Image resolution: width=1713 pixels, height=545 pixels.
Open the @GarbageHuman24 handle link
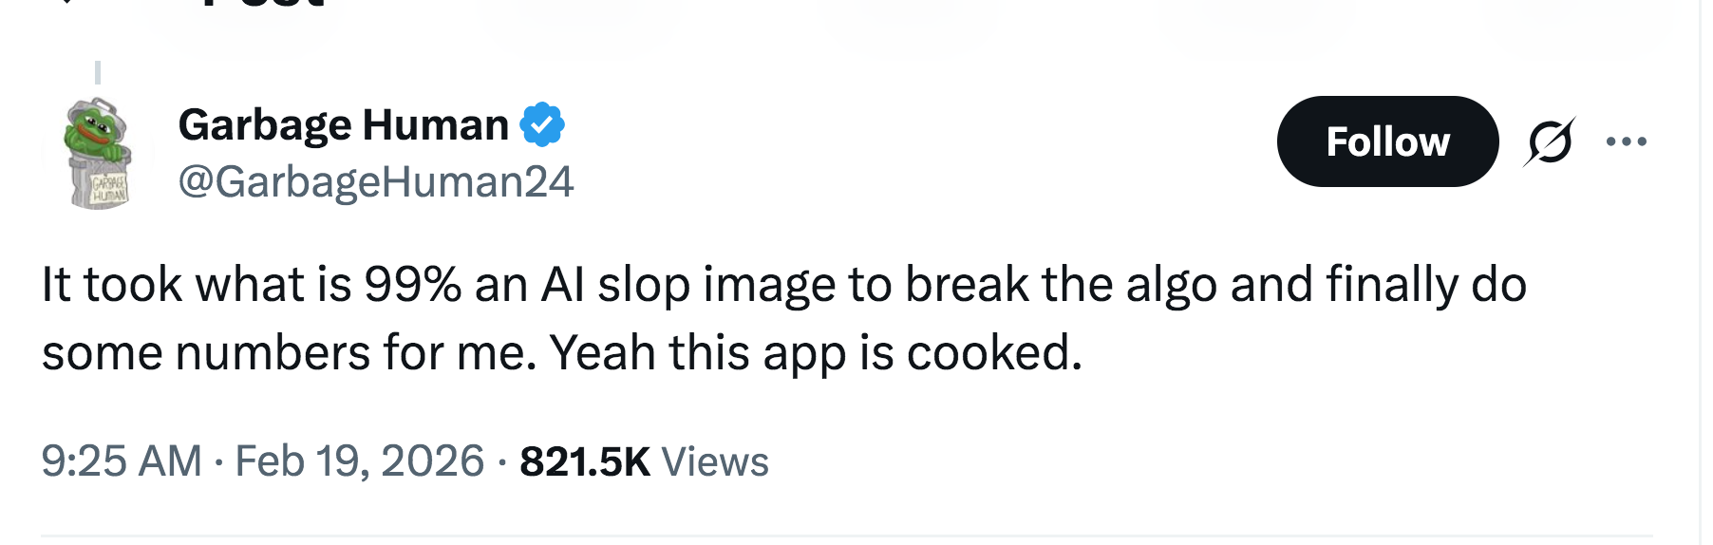click(x=375, y=181)
